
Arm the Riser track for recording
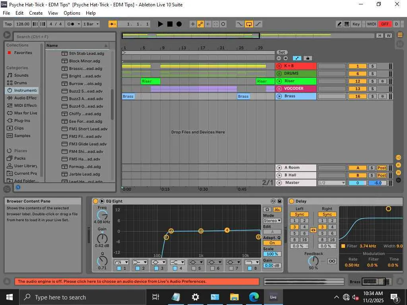382,81
